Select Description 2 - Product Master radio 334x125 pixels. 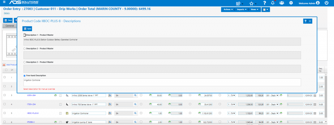tap(24, 49)
